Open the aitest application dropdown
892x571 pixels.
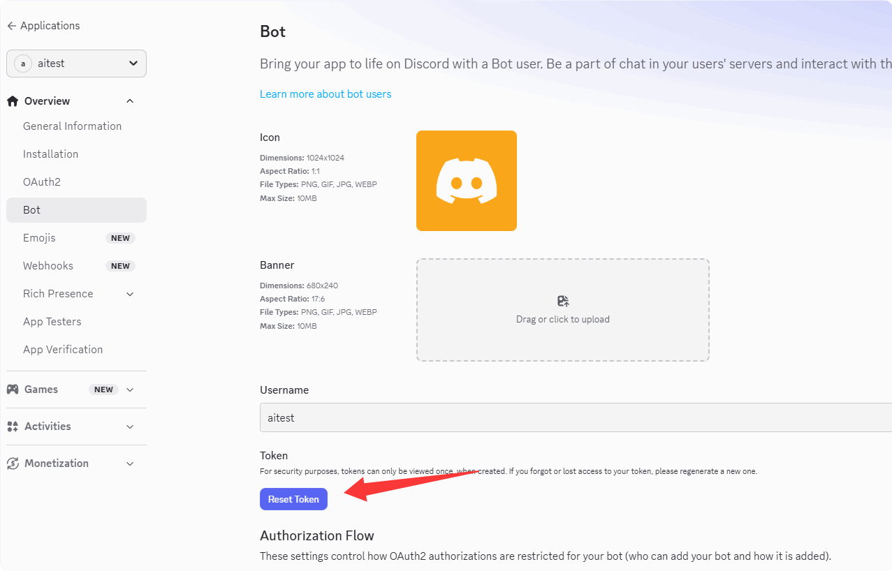coord(76,64)
